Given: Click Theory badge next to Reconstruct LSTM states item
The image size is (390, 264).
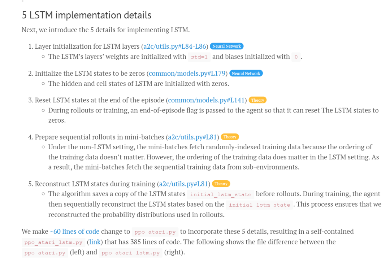Looking at the screenshot, I should click(x=221, y=184).
